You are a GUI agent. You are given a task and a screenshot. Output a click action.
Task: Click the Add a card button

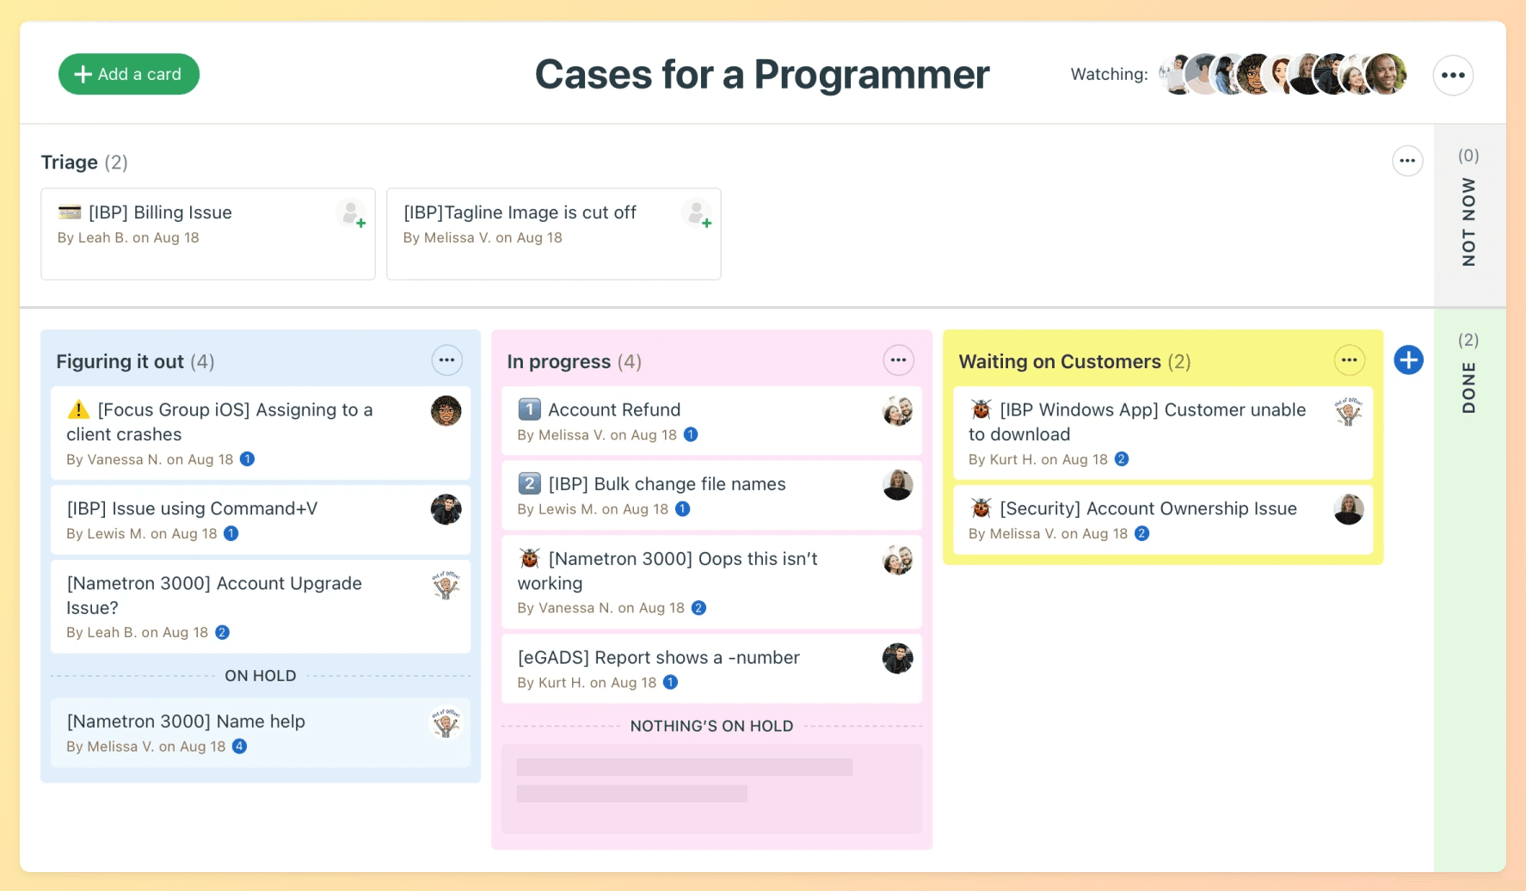(x=129, y=75)
